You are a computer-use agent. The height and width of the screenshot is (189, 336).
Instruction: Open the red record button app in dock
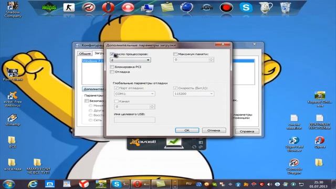[x=226, y=8]
